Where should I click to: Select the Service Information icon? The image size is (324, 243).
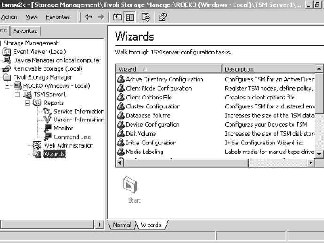[x=47, y=112]
